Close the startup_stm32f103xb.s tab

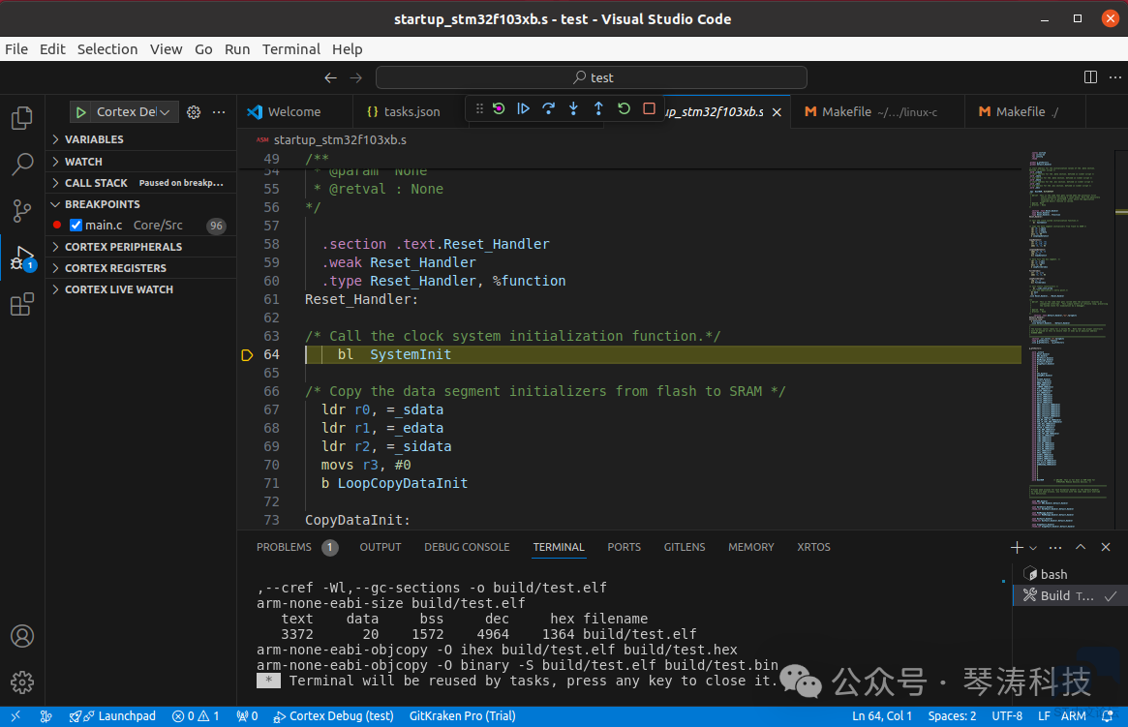(777, 112)
